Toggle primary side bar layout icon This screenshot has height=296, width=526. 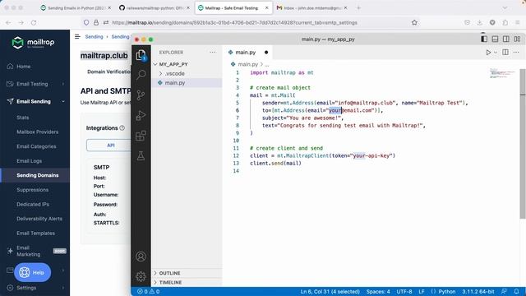[x=484, y=39]
